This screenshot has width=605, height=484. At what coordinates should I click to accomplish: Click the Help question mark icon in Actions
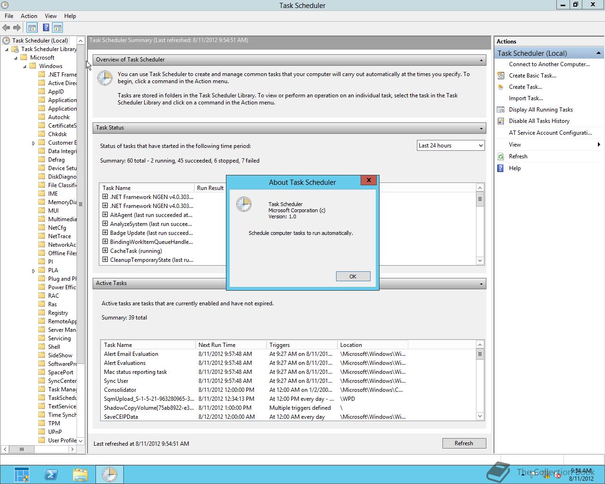point(501,168)
